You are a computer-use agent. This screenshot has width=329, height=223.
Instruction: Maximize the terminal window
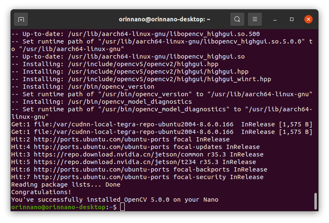pos(292,19)
